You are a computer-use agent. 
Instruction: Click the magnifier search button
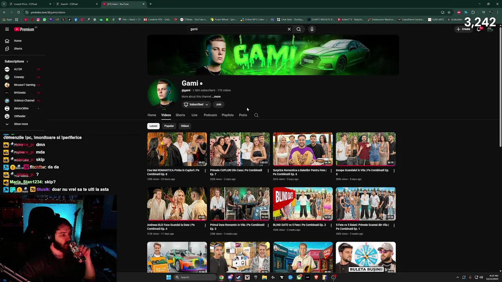(x=298, y=29)
